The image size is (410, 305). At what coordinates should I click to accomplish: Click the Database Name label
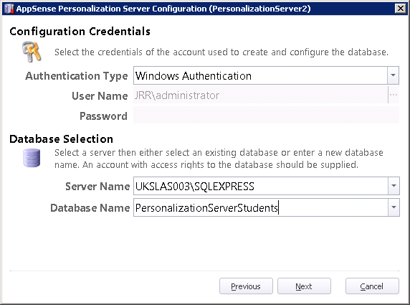(x=90, y=208)
